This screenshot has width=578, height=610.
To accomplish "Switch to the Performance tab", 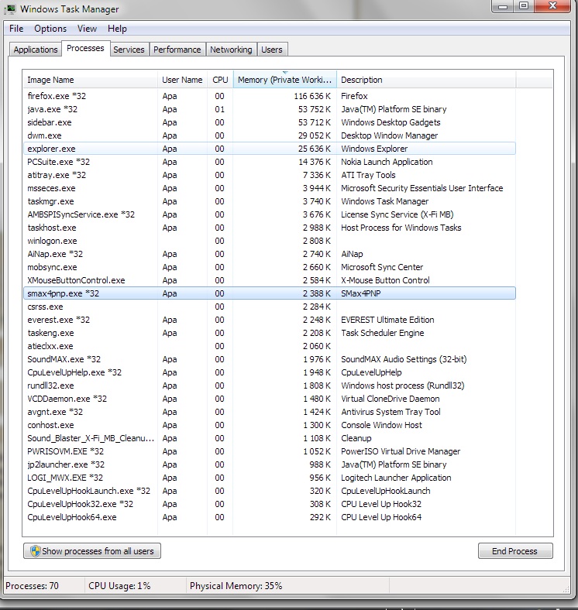I will click(177, 50).
